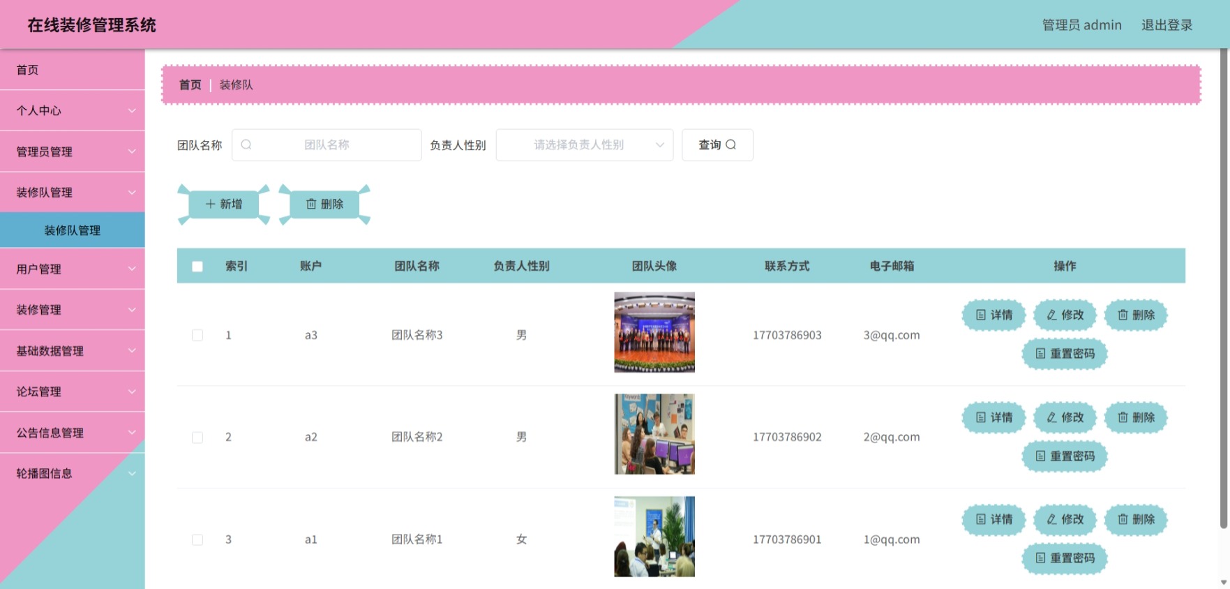The image size is (1230, 589).
Task: Click the 重置密码 icon for account a1
Action: [x=1040, y=558]
